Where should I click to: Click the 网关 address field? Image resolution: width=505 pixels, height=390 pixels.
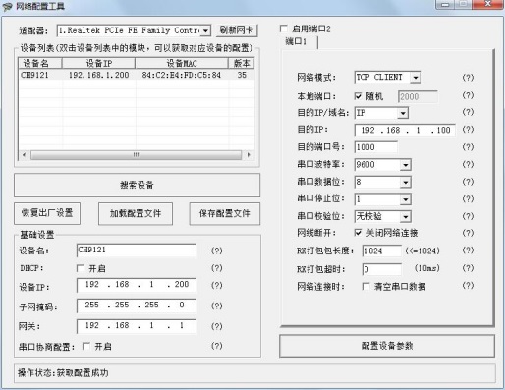point(137,326)
